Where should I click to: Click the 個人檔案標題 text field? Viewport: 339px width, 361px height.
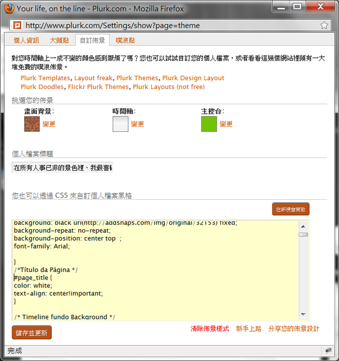[62, 168]
